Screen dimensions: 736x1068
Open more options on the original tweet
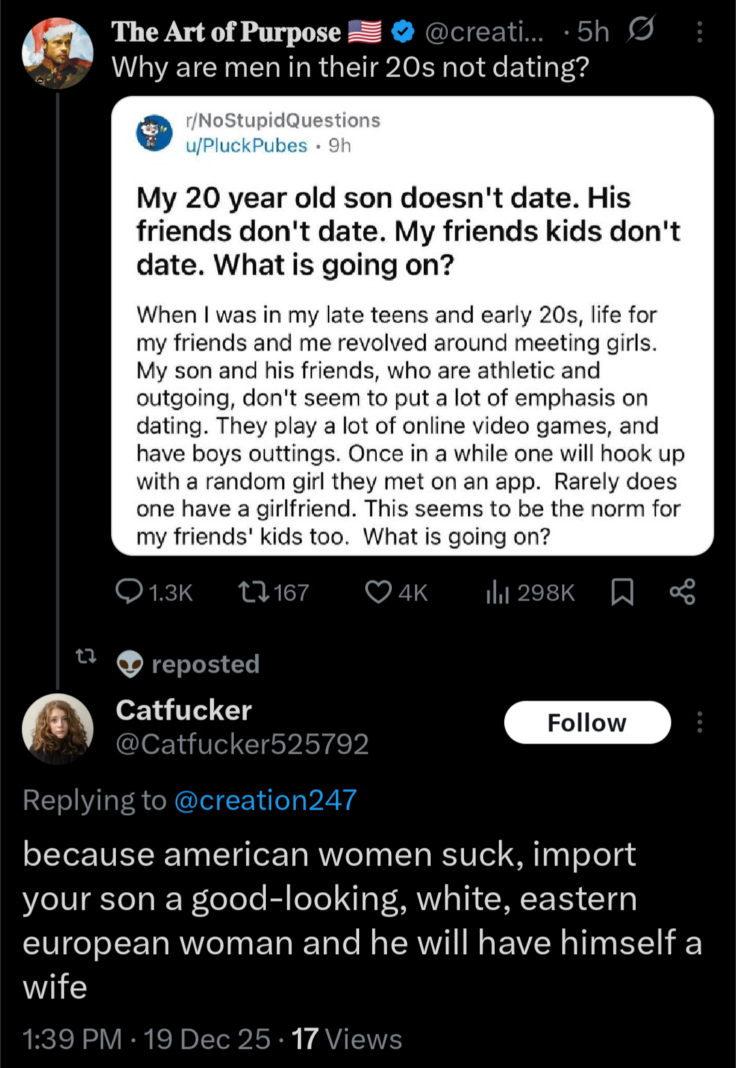tap(700, 31)
